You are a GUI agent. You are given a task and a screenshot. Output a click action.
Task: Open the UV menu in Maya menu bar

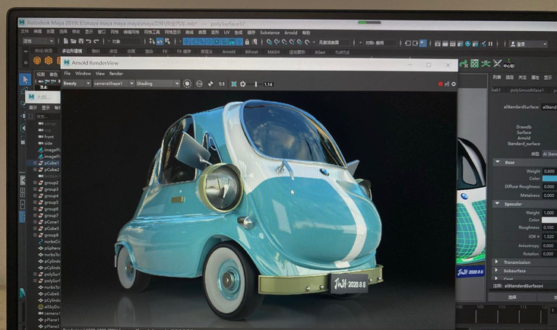click(x=226, y=33)
